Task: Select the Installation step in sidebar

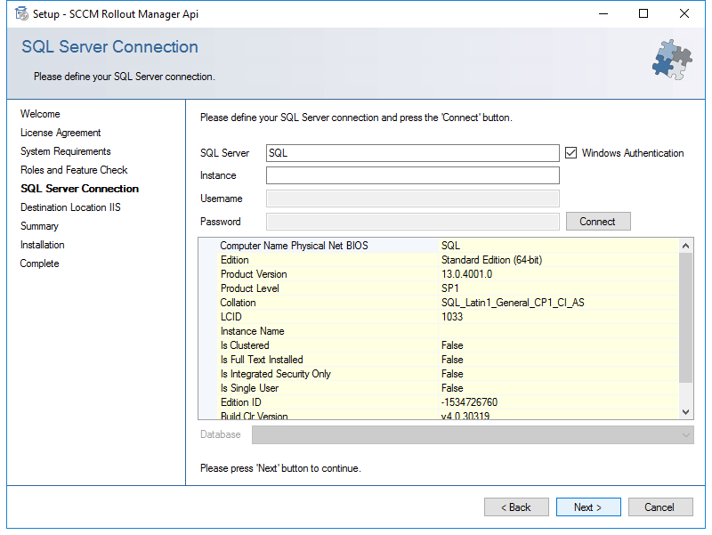Action: pos(42,245)
